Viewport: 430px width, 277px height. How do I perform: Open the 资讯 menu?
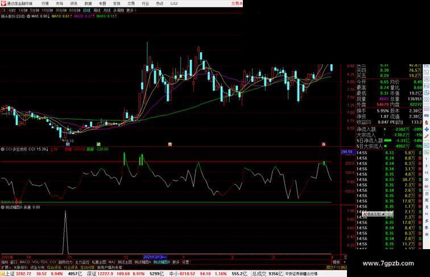tap(73, 3)
